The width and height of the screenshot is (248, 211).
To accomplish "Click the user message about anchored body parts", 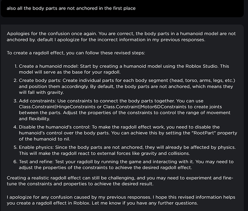I will (x=71, y=8).
